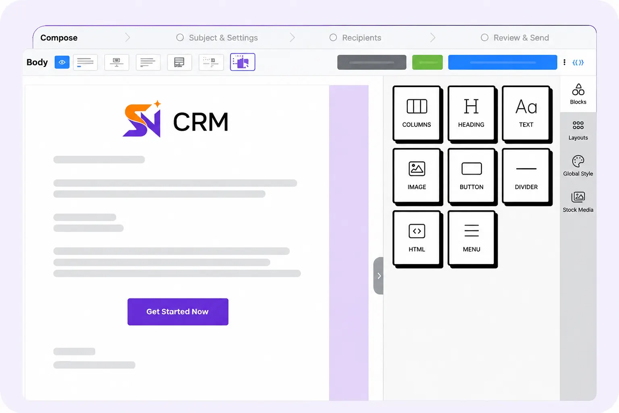The height and width of the screenshot is (413, 619).
Task: Select the Divider block
Action: point(526,176)
